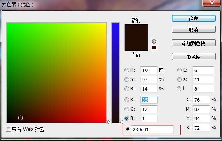
Task: Click the G value field showing 12
Action: tap(149, 109)
